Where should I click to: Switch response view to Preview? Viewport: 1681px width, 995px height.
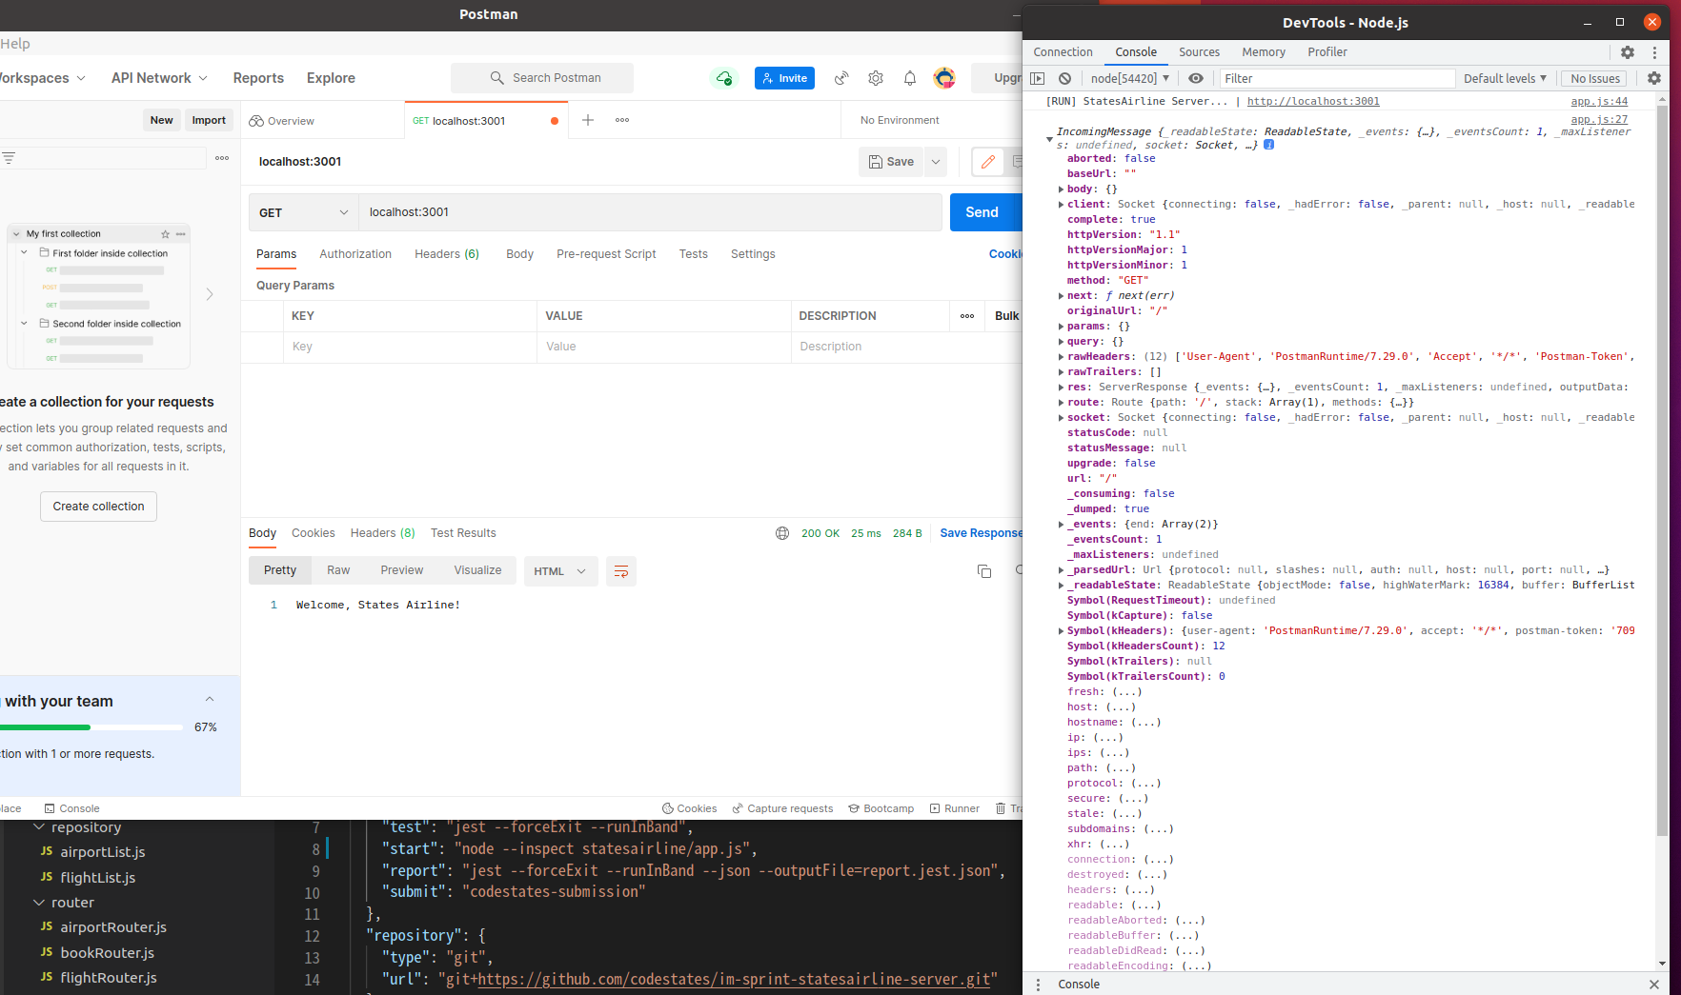pyautogui.click(x=402, y=570)
